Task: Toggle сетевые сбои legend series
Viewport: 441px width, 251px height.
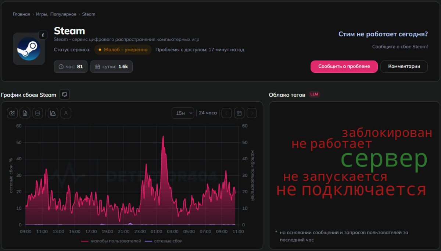Action: coord(164,241)
